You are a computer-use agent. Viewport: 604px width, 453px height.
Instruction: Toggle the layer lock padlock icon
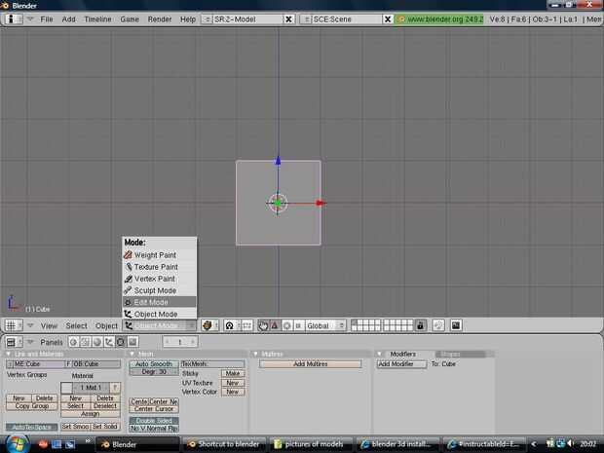pos(420,325)
